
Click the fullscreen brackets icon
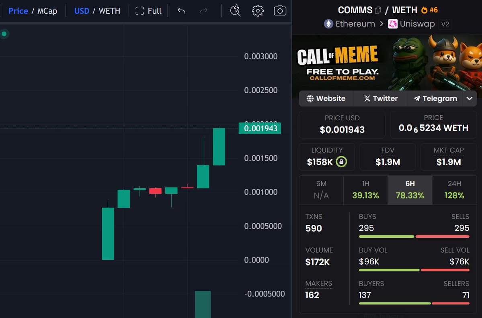pos(139,11)
